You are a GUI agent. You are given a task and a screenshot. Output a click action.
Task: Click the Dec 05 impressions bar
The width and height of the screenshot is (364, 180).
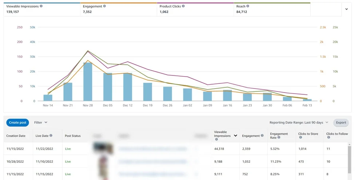pyautogui.click(x=108, y=87)
